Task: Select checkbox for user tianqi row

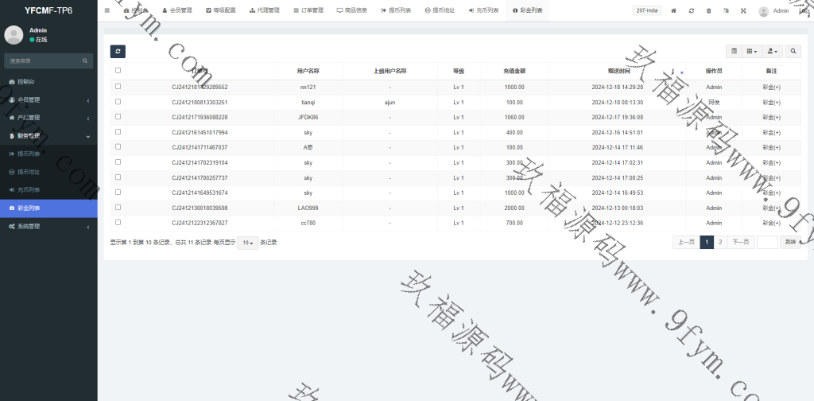Action: click(118, 102)
